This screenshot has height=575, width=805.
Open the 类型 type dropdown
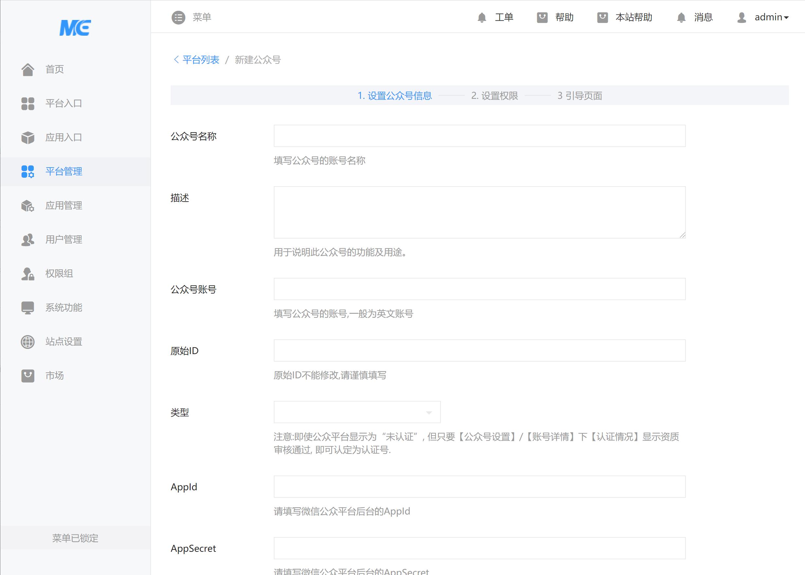[x=357, y=412]
